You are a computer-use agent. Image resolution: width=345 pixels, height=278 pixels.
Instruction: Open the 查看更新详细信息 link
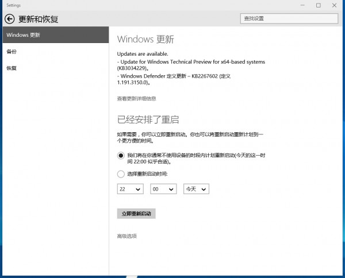pos(136,99)
